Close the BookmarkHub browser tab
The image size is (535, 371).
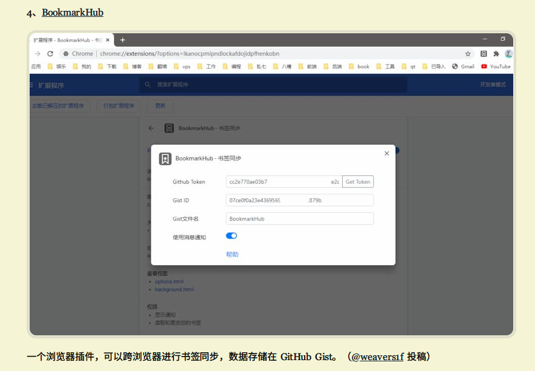coord(108,40)
